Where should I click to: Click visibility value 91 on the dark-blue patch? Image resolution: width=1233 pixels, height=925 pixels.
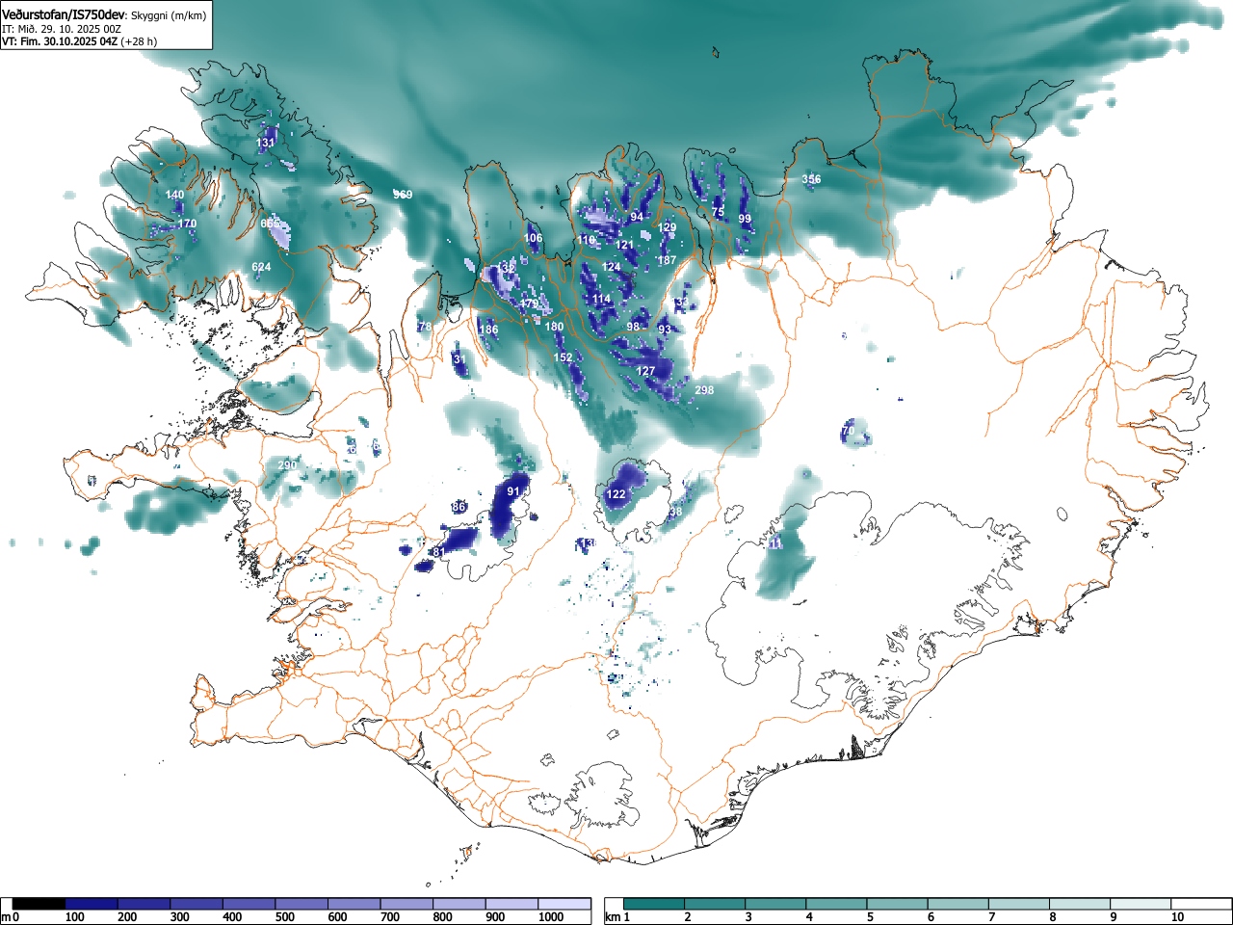[x=513, y=491]
